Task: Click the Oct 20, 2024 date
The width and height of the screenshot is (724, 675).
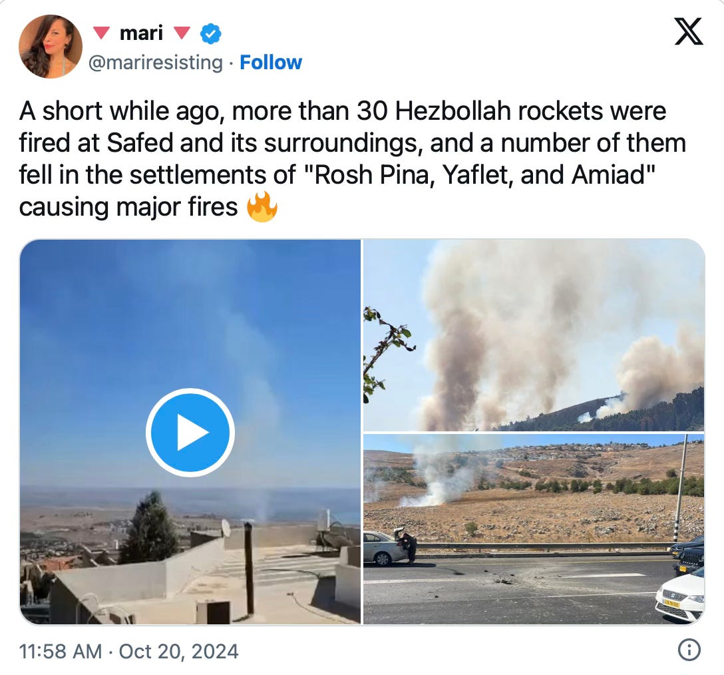Action: pyautogui.click(x=179, y=652)
